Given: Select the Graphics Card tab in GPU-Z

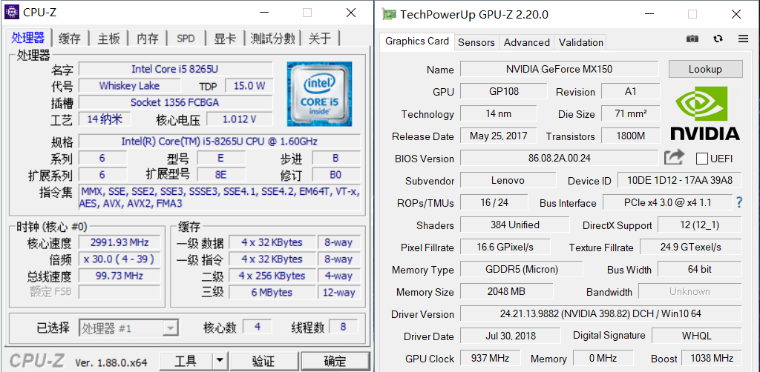Looking at the screenshot, I should click(x=417, y=41).
